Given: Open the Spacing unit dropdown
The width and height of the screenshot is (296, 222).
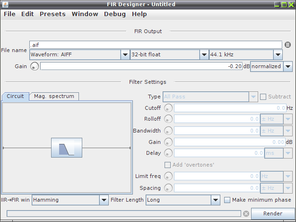Looking at the screenshot, I should coord(276,188).
